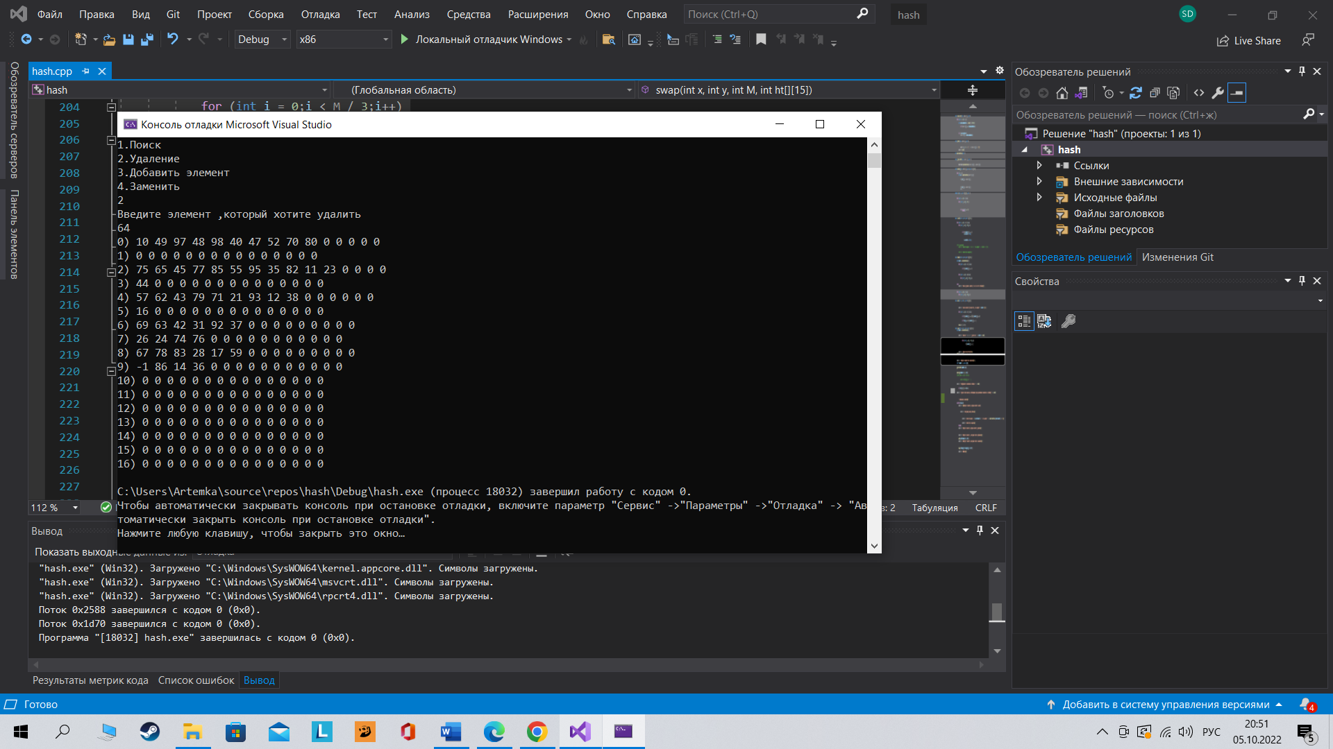Open the hash project scope dropdown
The image size is (1333, 749).
[x=181, y=90]
